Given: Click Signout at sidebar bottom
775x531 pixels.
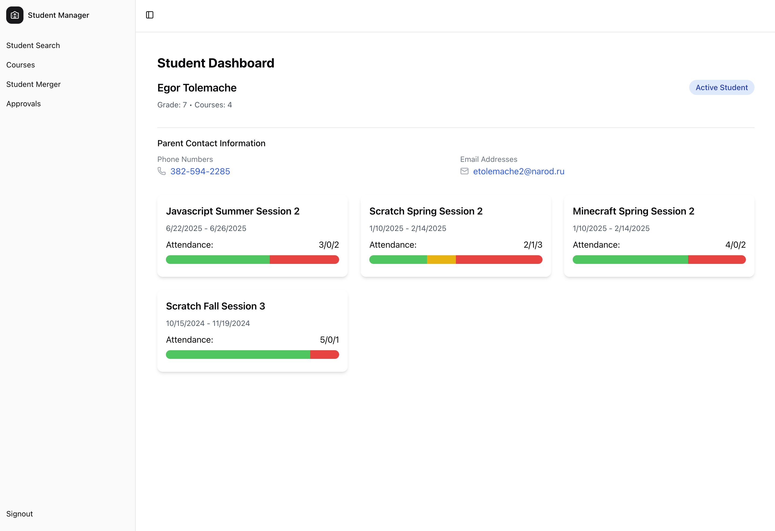Looking at the screenshot, I should click(19, 514).
